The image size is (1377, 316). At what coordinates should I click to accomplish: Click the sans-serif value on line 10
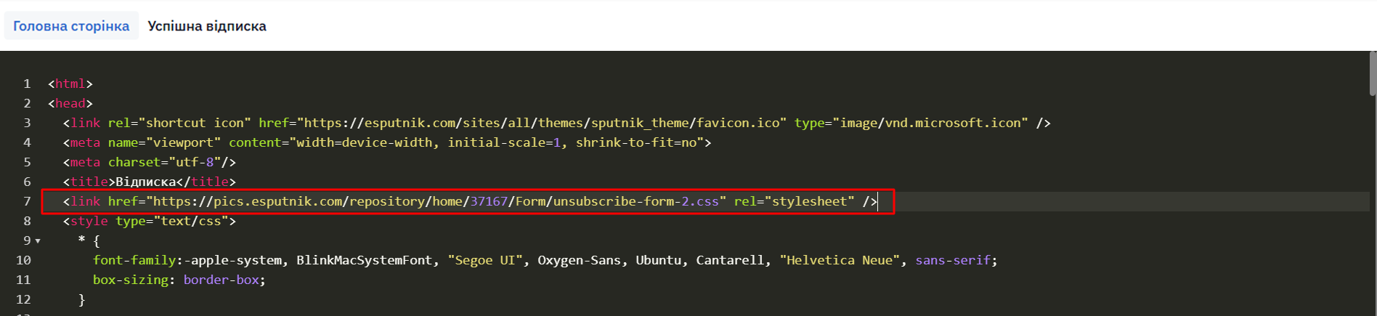(x=953, y=260)
